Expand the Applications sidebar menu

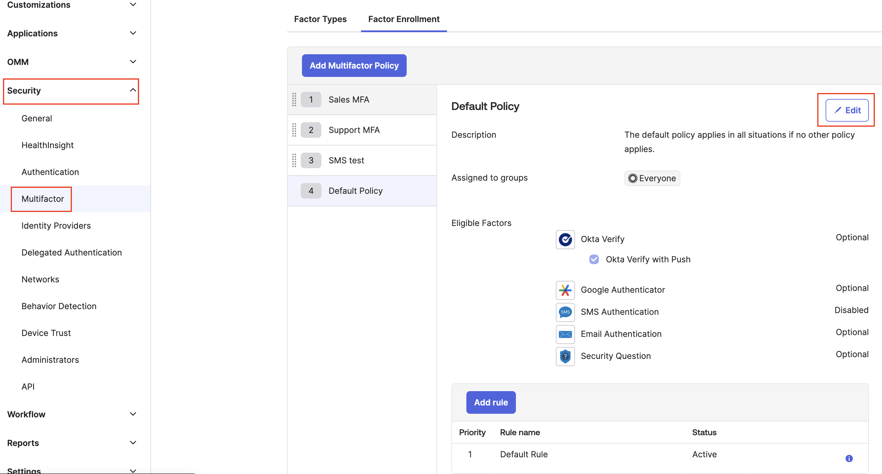(133, 33)
